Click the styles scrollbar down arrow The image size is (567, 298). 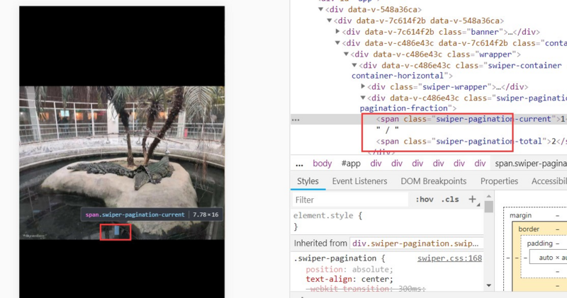[489, 285]
